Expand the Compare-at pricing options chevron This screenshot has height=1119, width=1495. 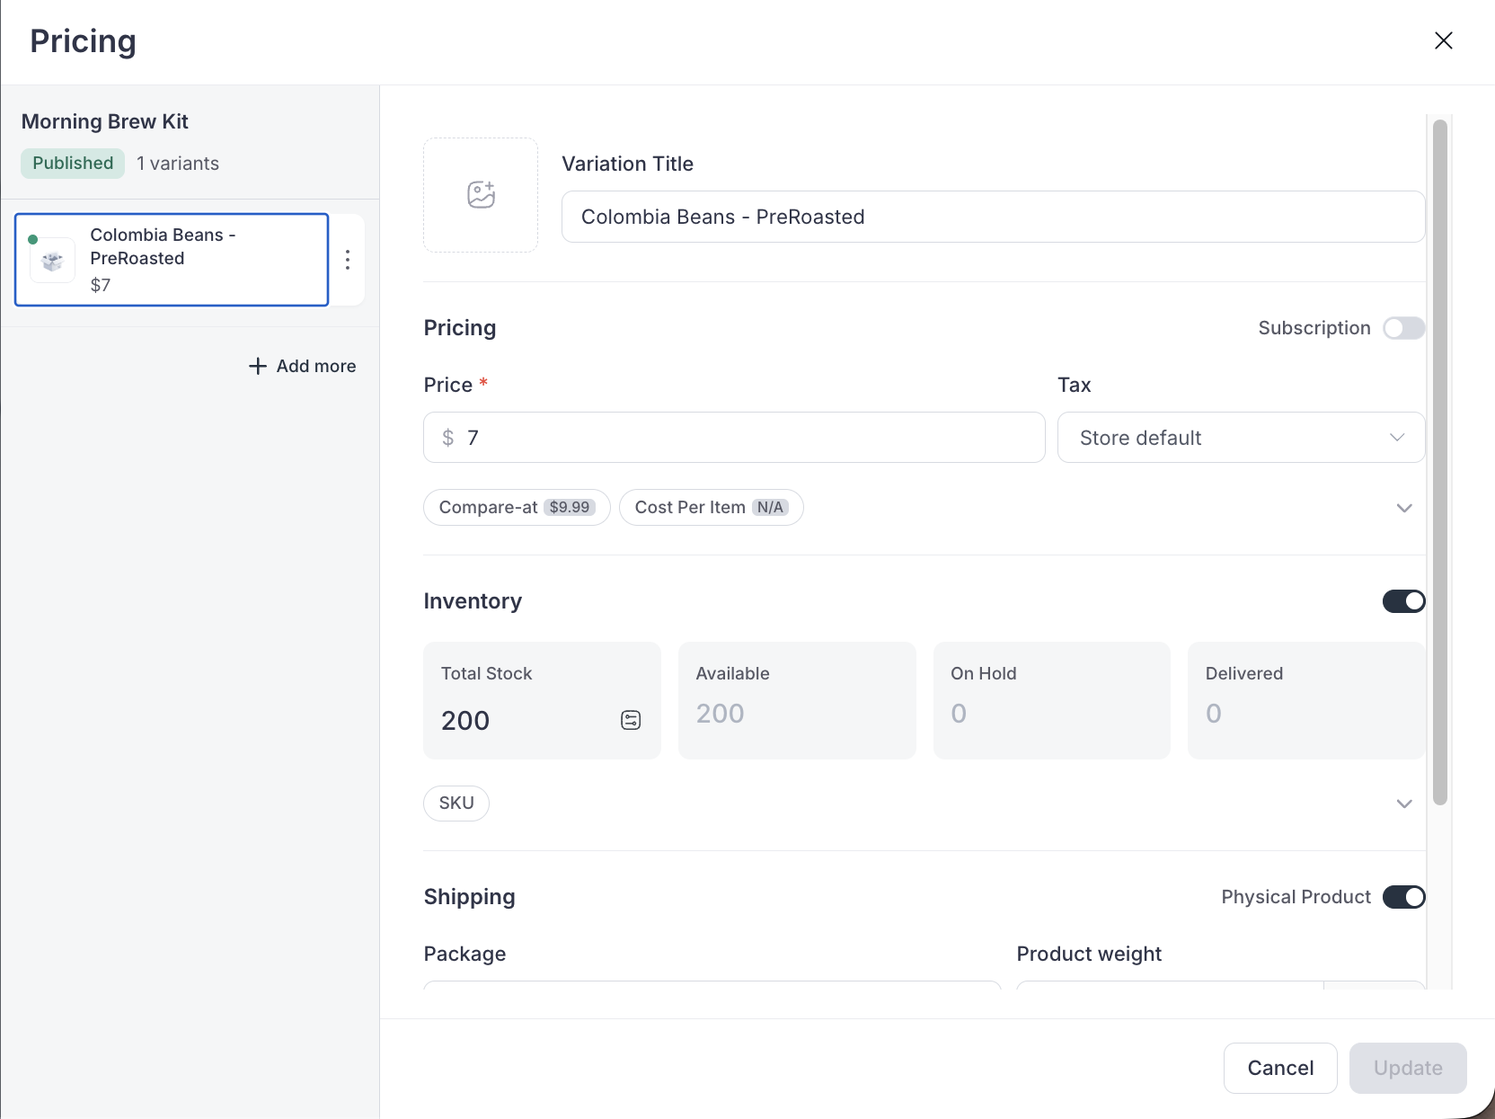[x=1404, y=508]
